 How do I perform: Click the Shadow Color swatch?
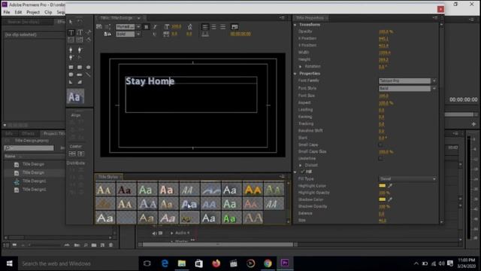(x=383, y=199)
